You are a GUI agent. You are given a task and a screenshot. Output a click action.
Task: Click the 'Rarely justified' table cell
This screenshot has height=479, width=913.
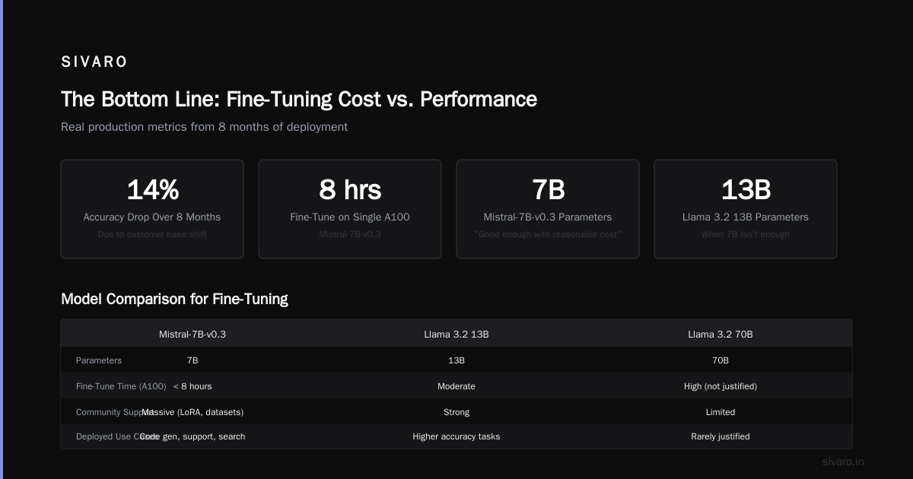721,436
